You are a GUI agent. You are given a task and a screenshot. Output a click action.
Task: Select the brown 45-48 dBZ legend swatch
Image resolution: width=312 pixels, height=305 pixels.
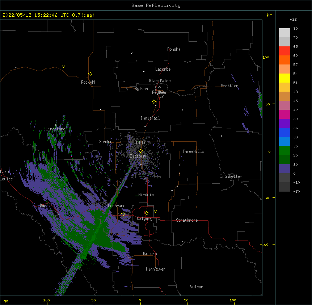click(x=284, y=96)
